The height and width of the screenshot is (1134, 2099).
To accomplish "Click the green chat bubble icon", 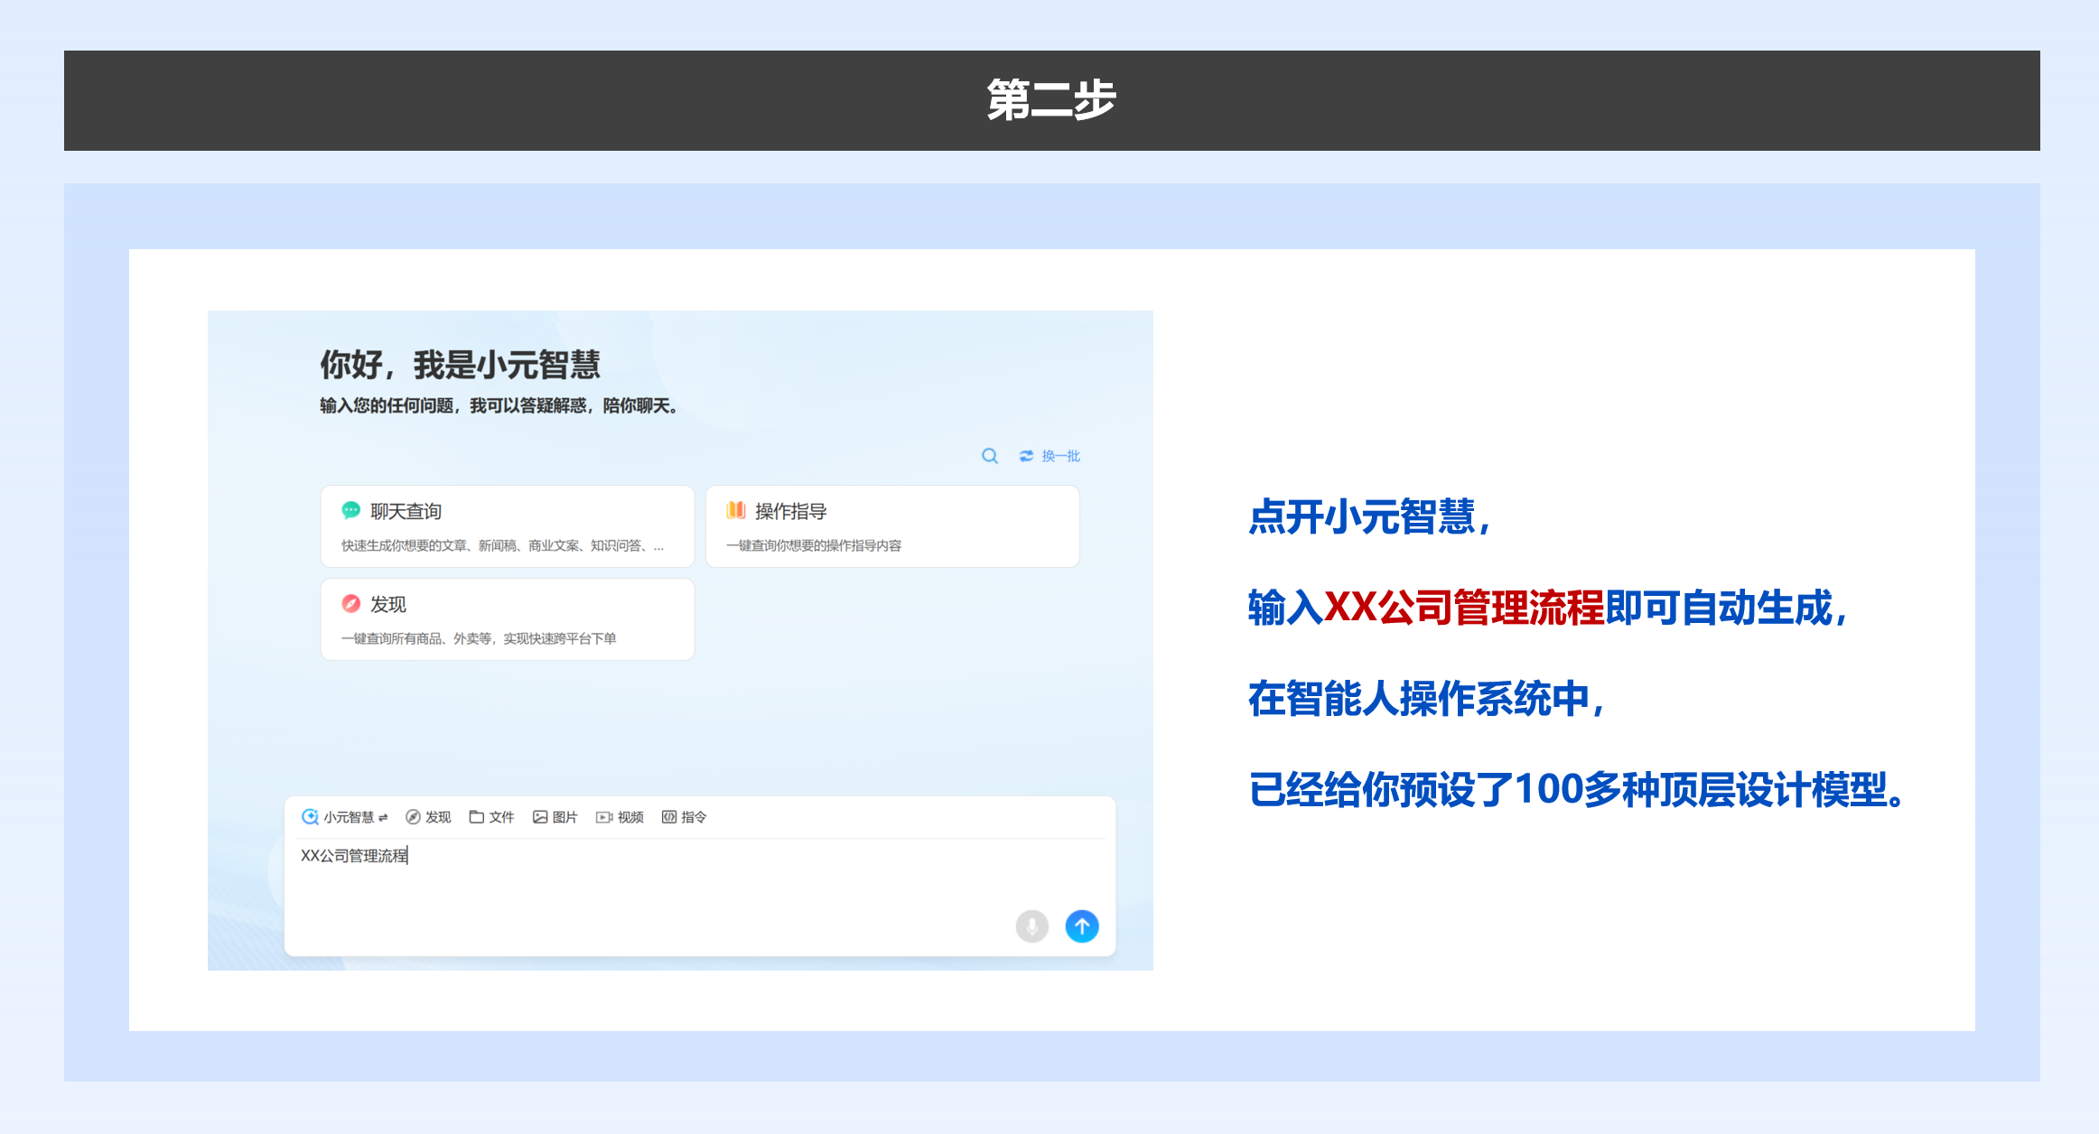I will pos(350,511).
